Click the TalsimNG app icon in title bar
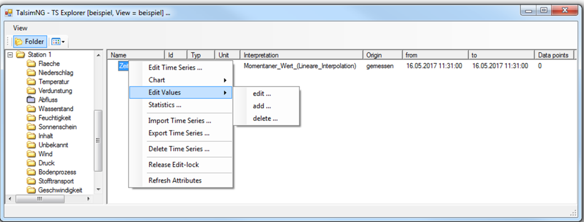This screenshot has height=222, width=584. point(9,13)
